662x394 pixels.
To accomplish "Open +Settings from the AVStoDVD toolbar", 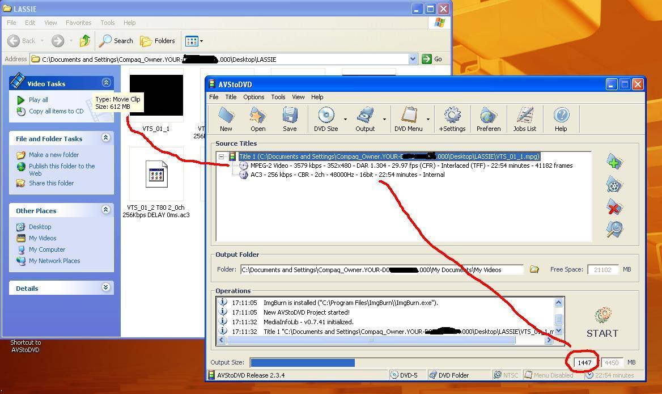I will click(452, 119).
